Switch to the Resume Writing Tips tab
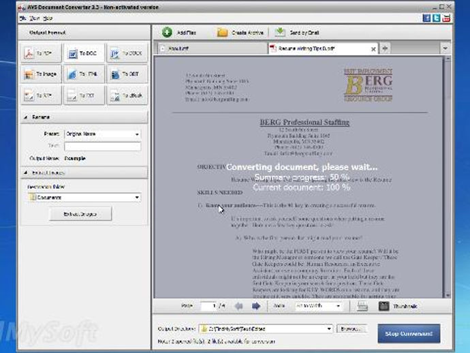This screenshot has width=470, height=353. pyautogui.click(x=323, y=48)
